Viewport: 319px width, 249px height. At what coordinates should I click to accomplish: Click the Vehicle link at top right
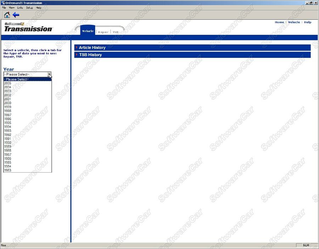coord(294,22)
